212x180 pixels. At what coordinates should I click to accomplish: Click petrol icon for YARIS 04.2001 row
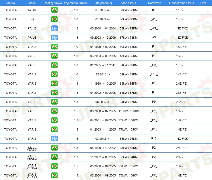[x=54, y=120]
